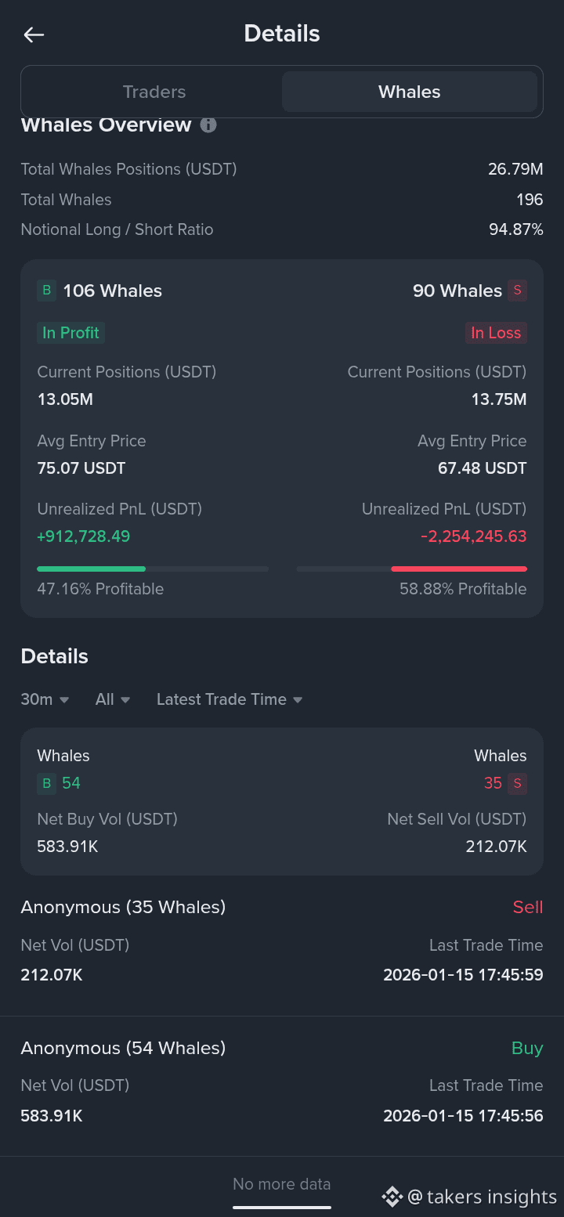Tap the red In Loss tag
The image size is (564, 1217).
click(496, 333)
